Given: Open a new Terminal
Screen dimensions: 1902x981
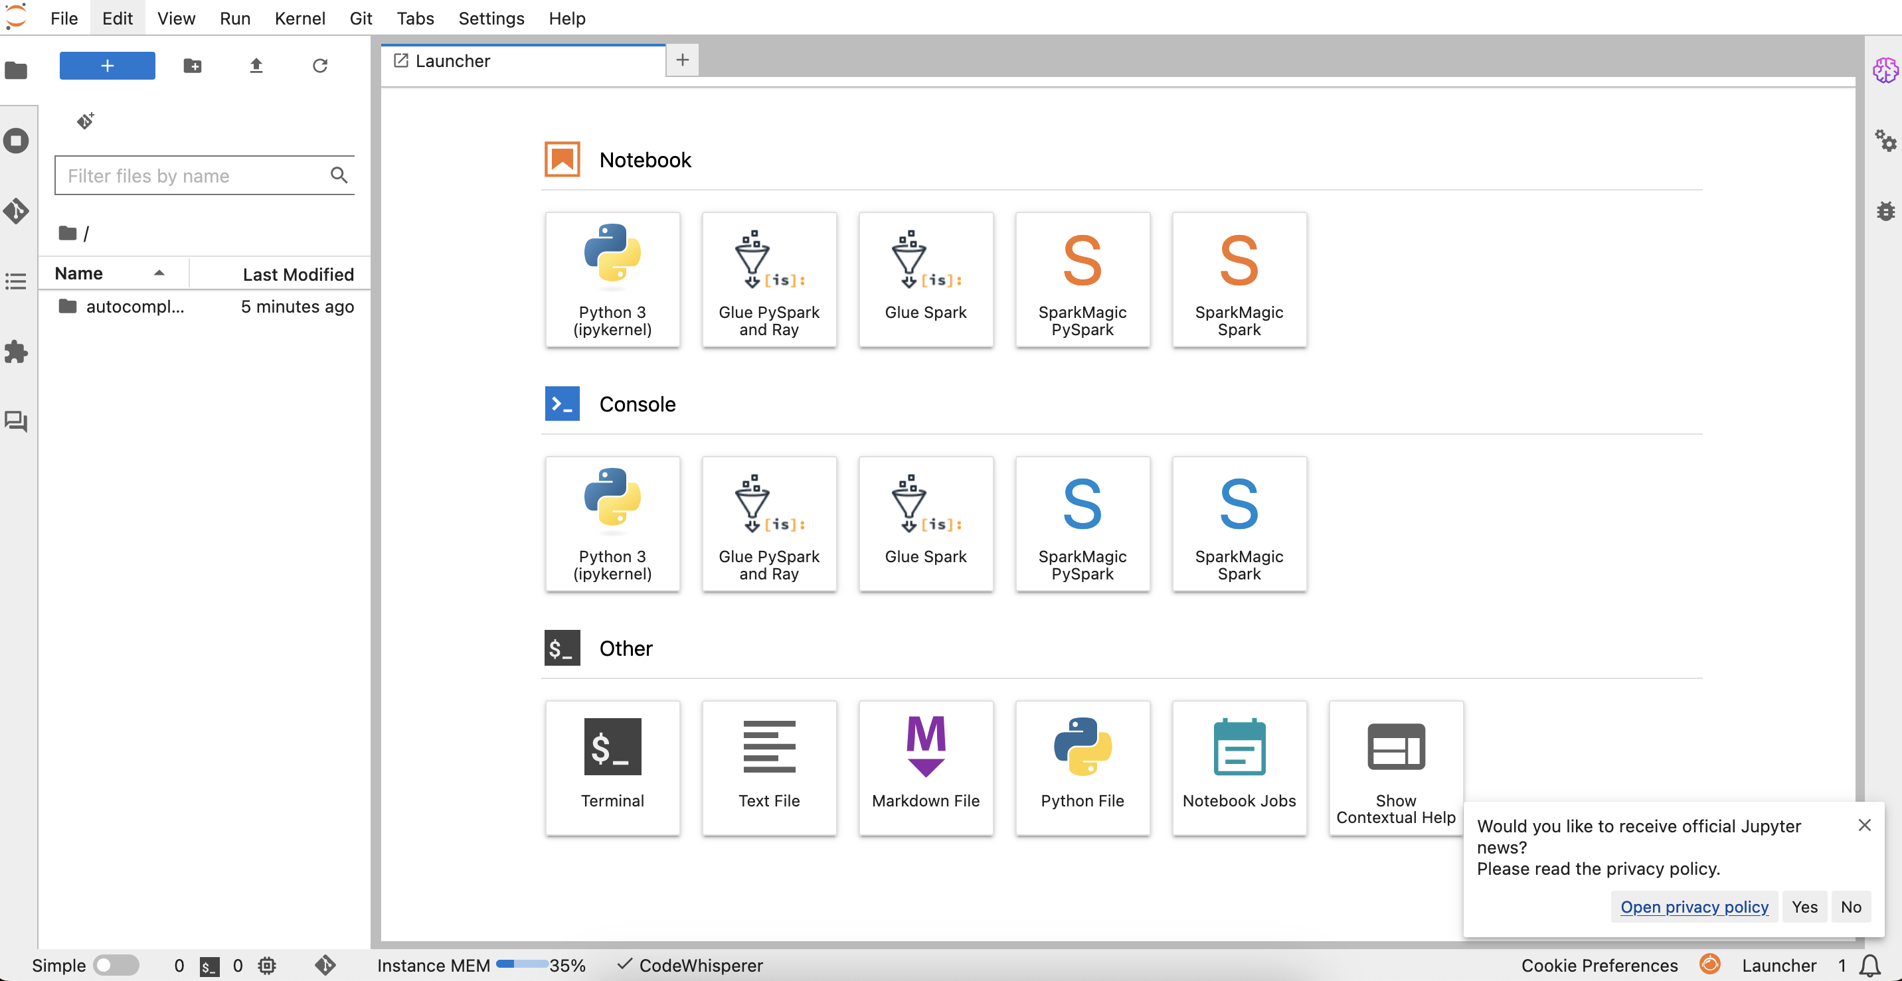Looking at the screenshot, I should click(x=612, y=768).
